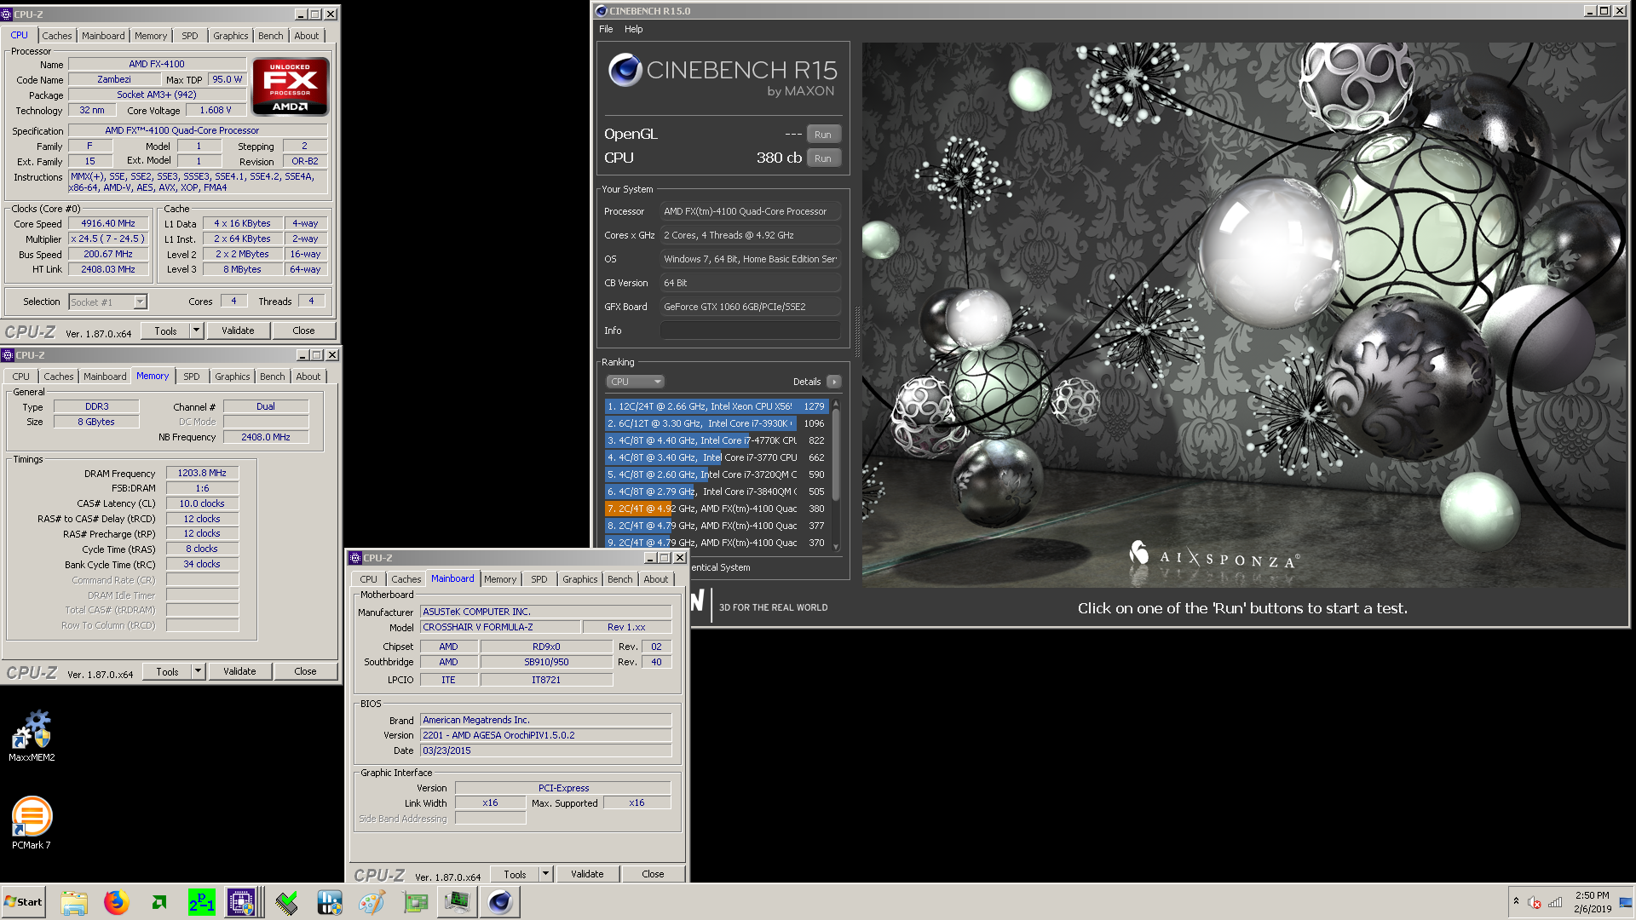Open the Prime95 taskbar icon
This screenshot has width=1636, height=920.
click(202, 902)
